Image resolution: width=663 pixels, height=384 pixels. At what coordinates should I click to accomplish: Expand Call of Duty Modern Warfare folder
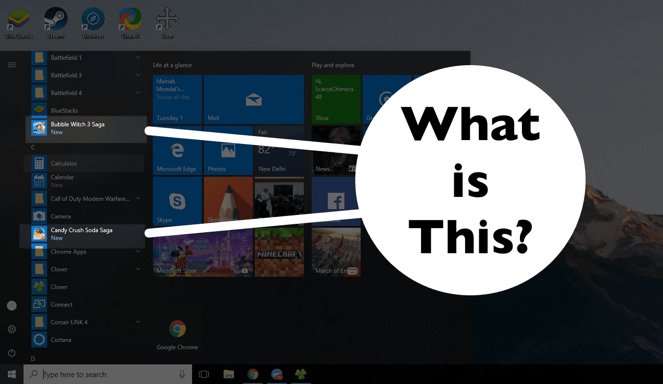(x=138, y=199)
